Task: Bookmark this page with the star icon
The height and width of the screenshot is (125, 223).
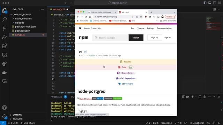Action: pos(141,17)
